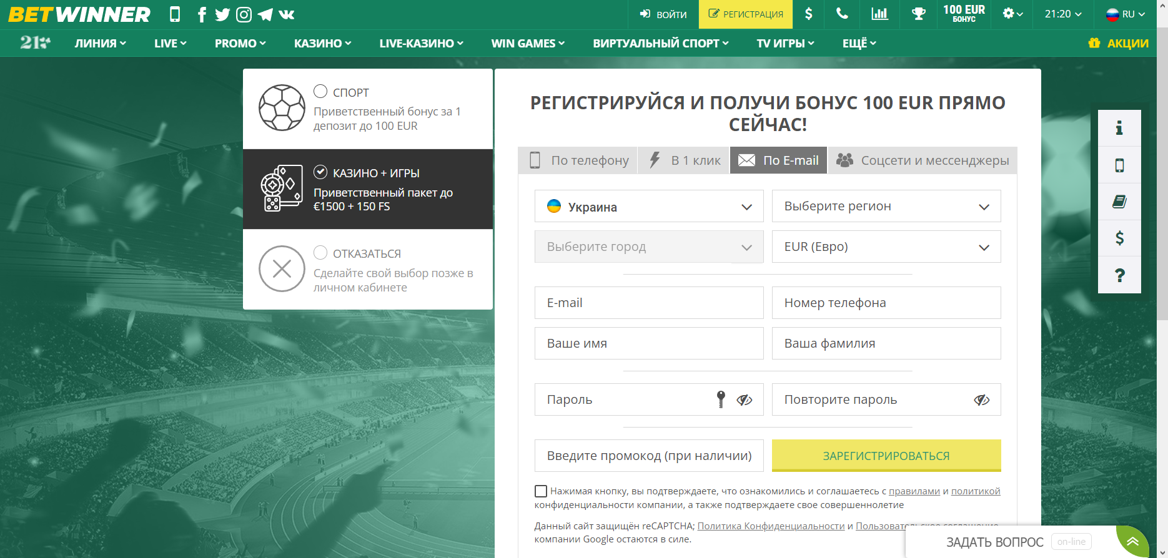Image resolution: width=1168 pixels, height=558 pixels.
Task: Click the dollar icon in right sidebar
Action: click(x=1119, y=238)
